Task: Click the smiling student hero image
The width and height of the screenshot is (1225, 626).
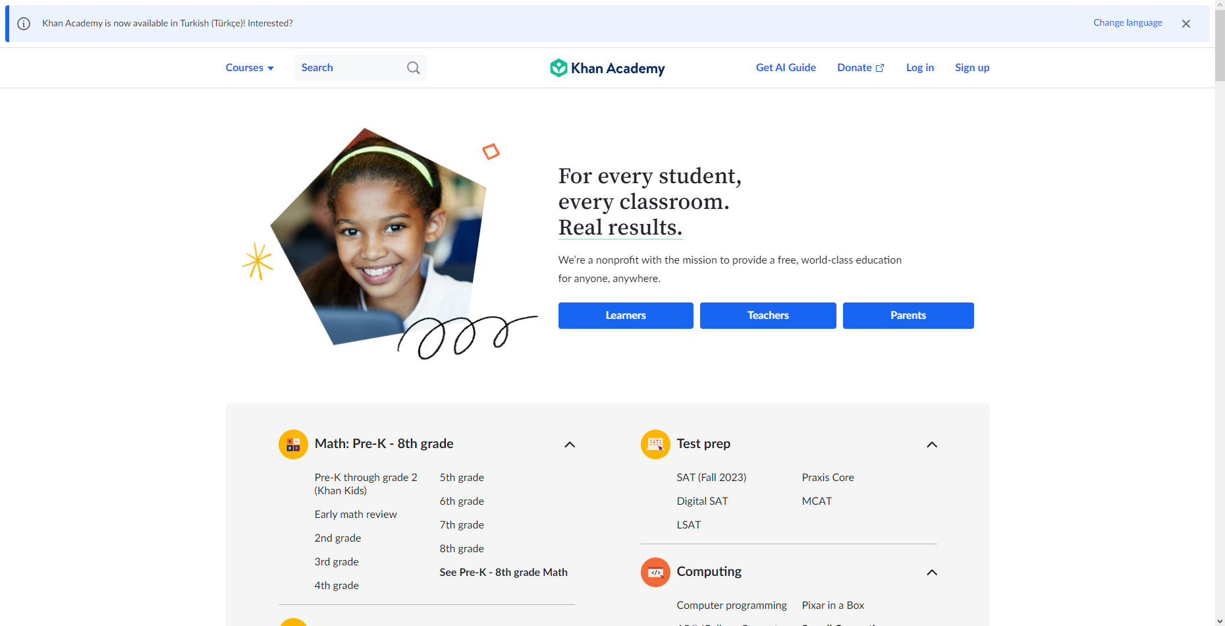Action: (x=379, y=237)
